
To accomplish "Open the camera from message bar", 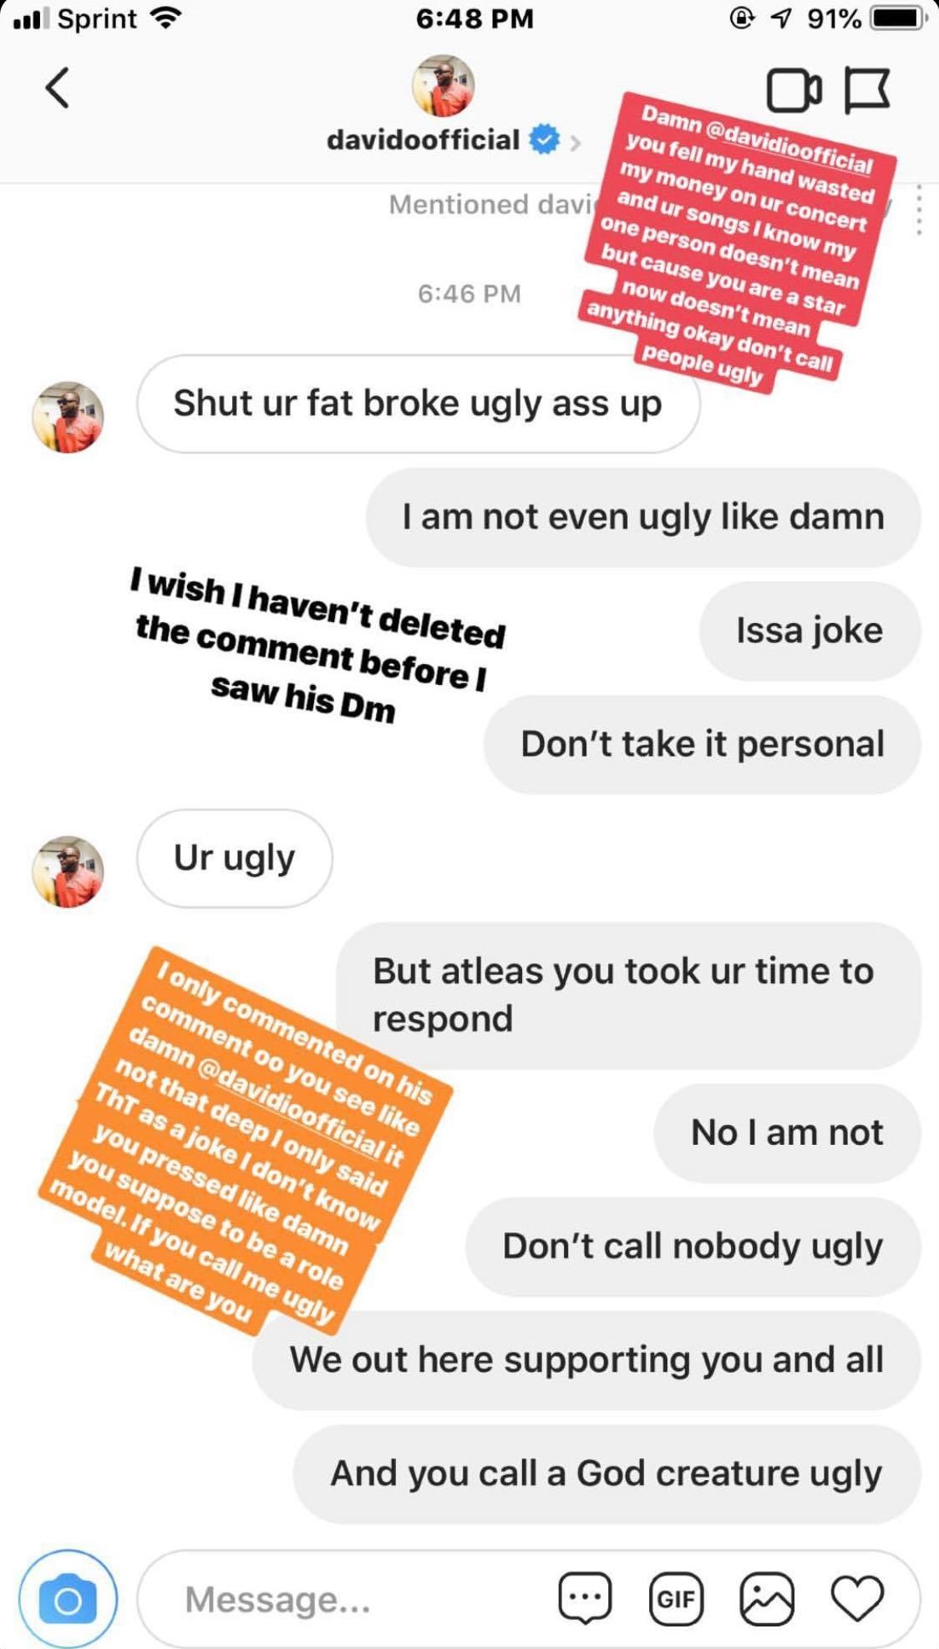I will pyautogui.click(x=68, y=1599).
